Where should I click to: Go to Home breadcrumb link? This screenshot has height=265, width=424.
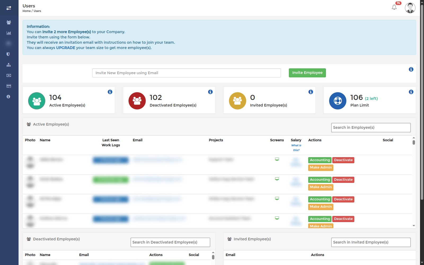point(26,11)
